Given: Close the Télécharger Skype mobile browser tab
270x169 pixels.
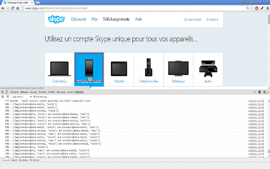Looking at the screenshot, I should [x=32, y=3].
